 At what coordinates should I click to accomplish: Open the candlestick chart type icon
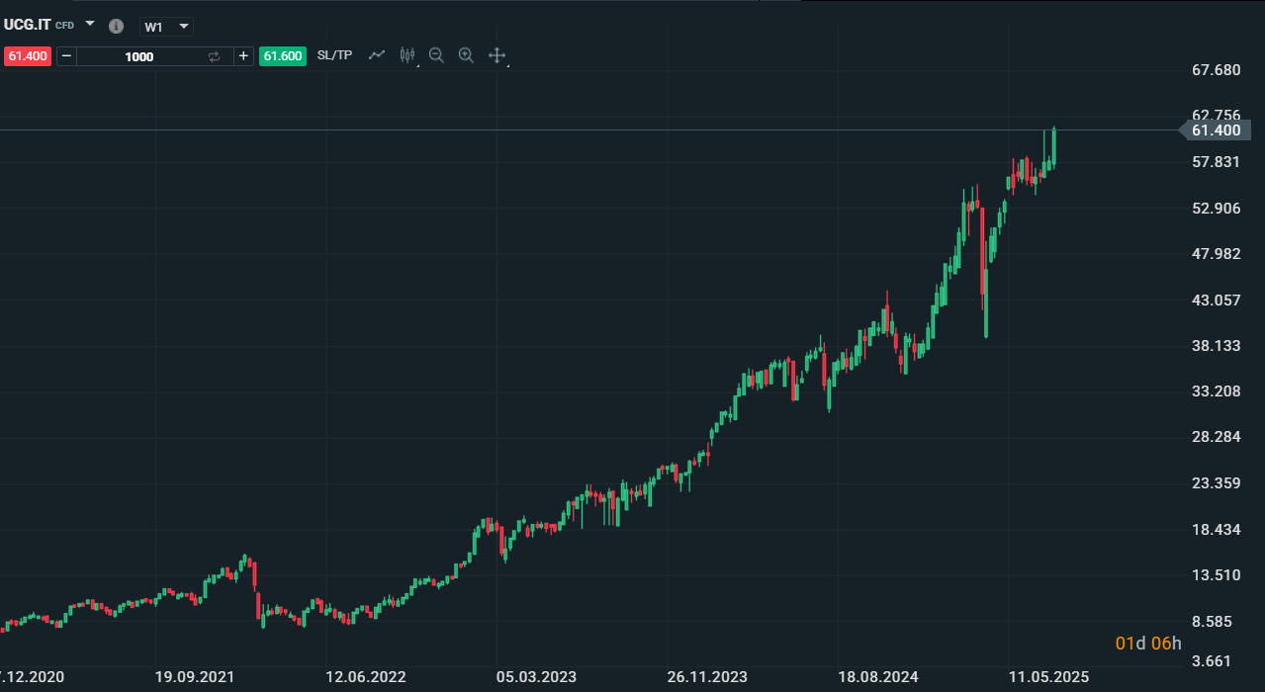(407, 55)
